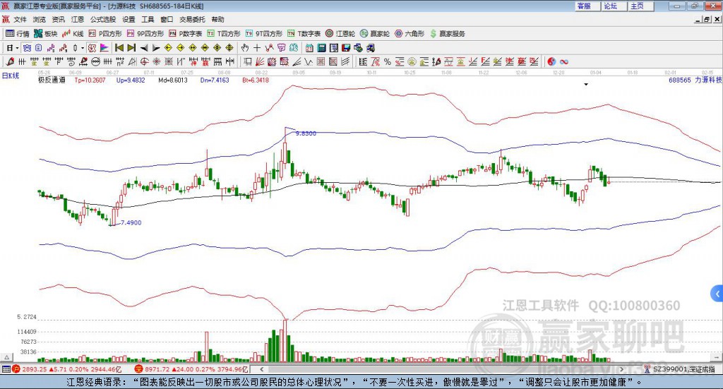The height and width of the screenshot is (389, 723).
Task: Open the P数字表 number table
Action: tap(186, 34)
